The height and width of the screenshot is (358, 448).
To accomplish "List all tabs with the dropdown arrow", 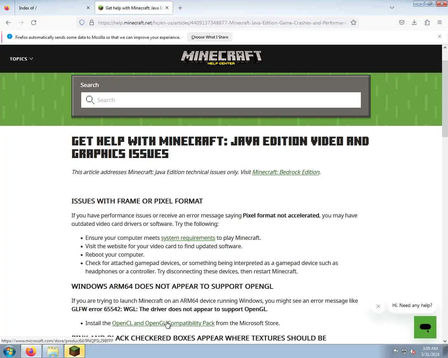I will (392, 8).
